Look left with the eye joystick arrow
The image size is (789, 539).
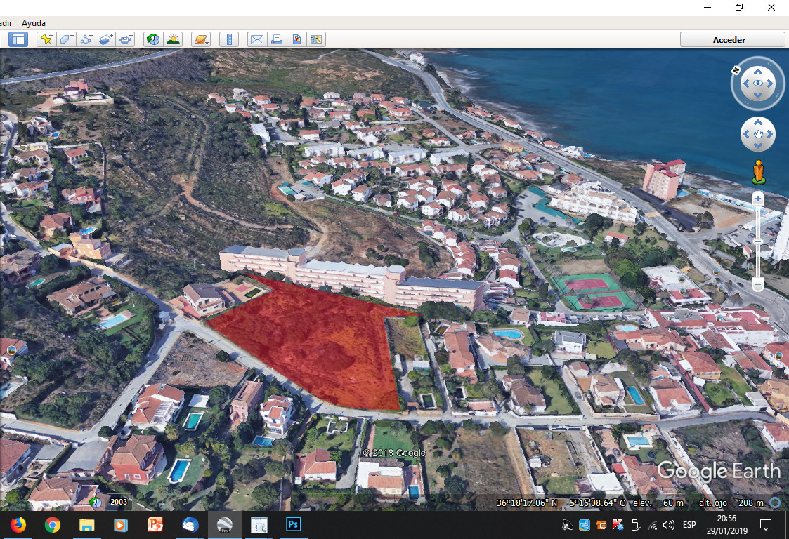[746, 84]
